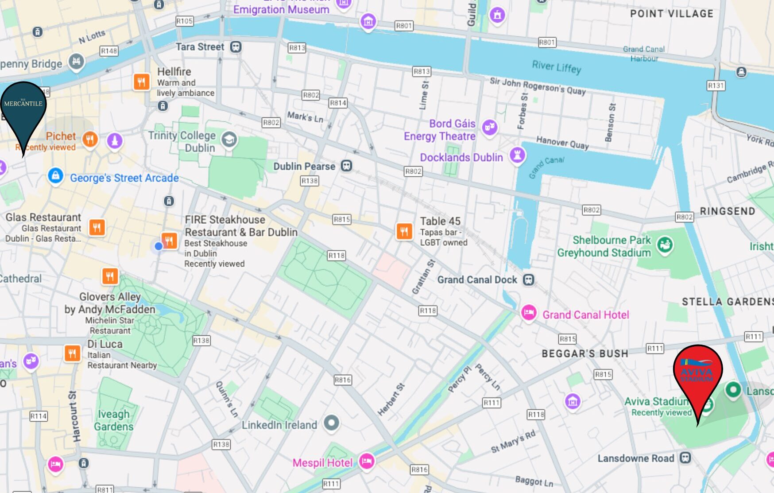This screenshot has height=493, width=774.
Task: Click the Tara Street station icon
Action: coord(236,47)
